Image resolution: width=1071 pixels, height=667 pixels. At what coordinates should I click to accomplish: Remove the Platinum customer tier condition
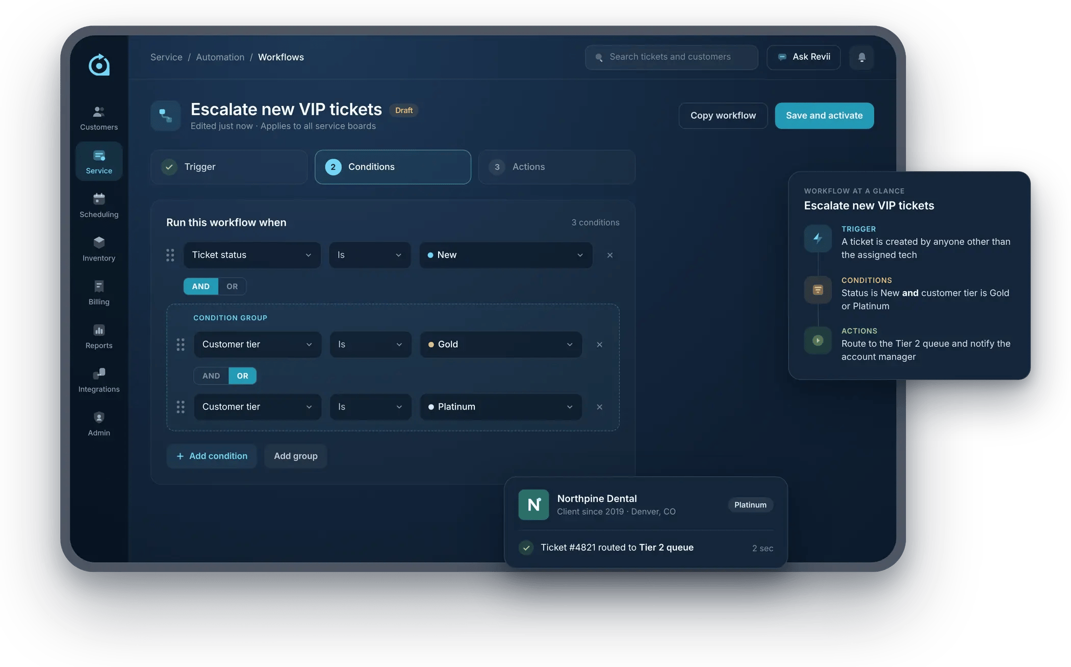[600, 407]
